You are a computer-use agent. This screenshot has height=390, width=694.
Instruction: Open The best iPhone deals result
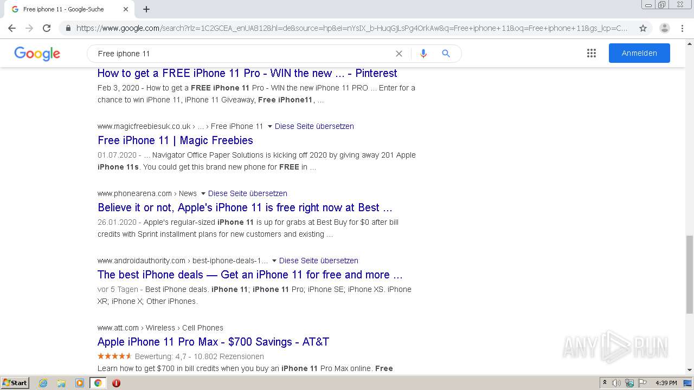(x=250, y=275)
